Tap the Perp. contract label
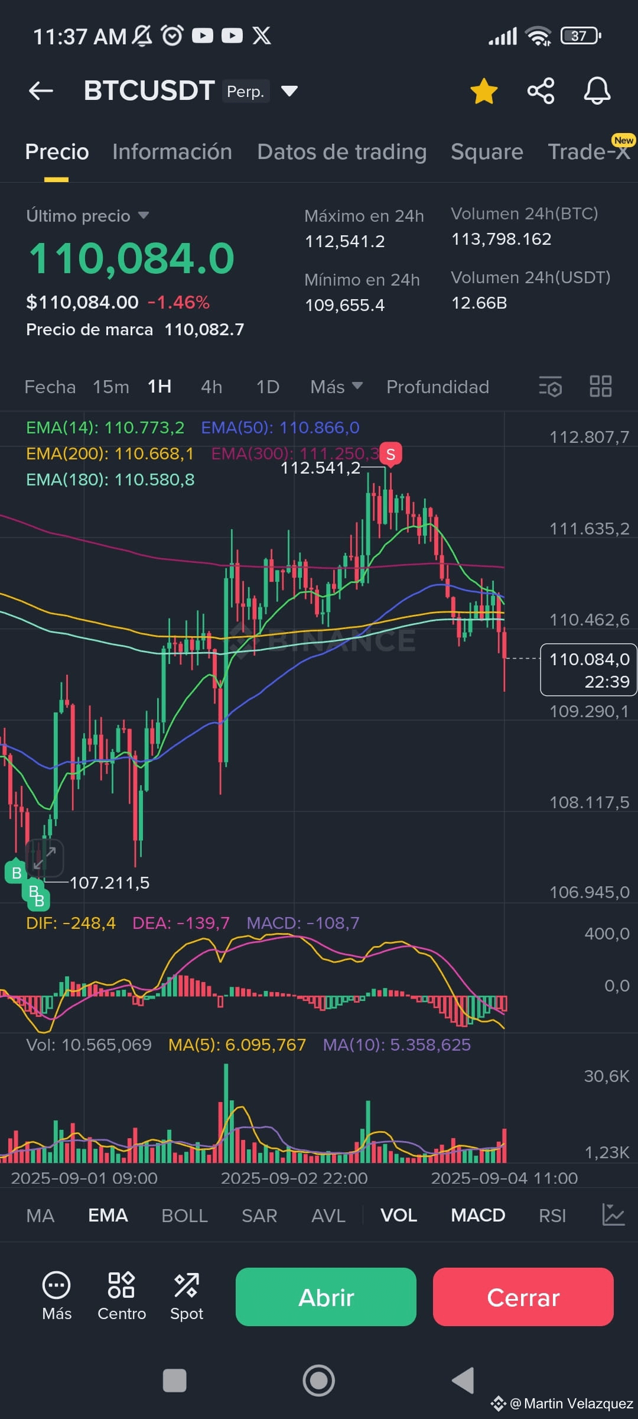Viewport: 638px width, 1419px height. coord(246,91)
